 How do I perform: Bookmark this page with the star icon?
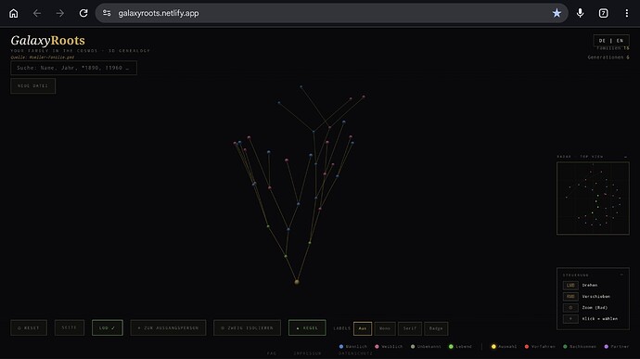click(557, 13)
